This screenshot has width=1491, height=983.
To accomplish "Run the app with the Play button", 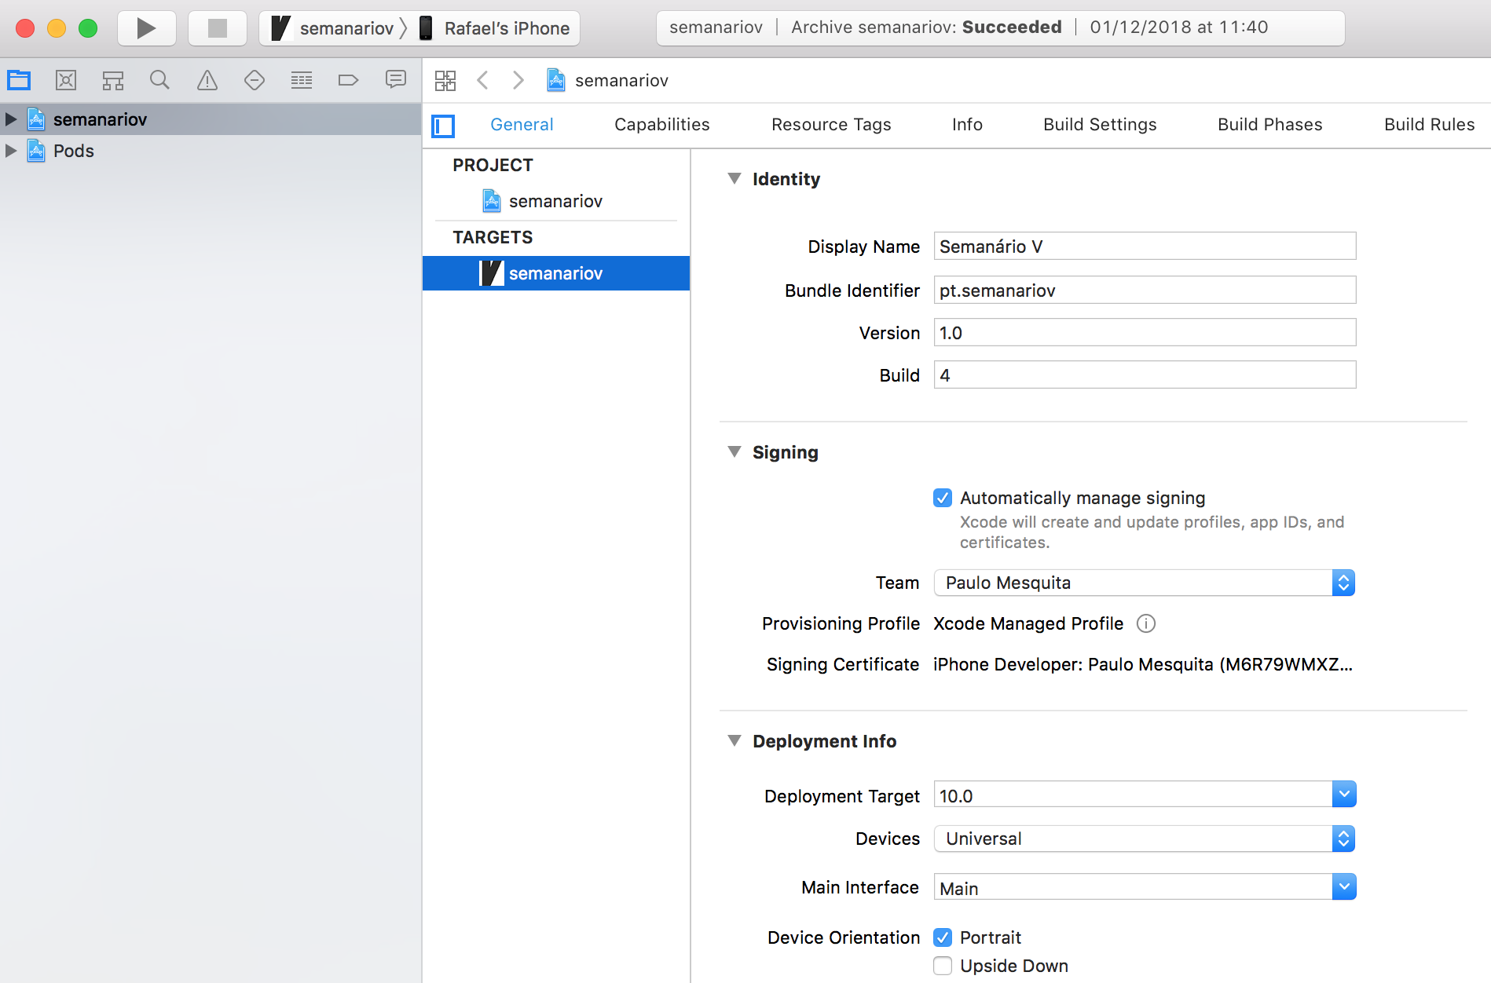I will click(147, 28).
